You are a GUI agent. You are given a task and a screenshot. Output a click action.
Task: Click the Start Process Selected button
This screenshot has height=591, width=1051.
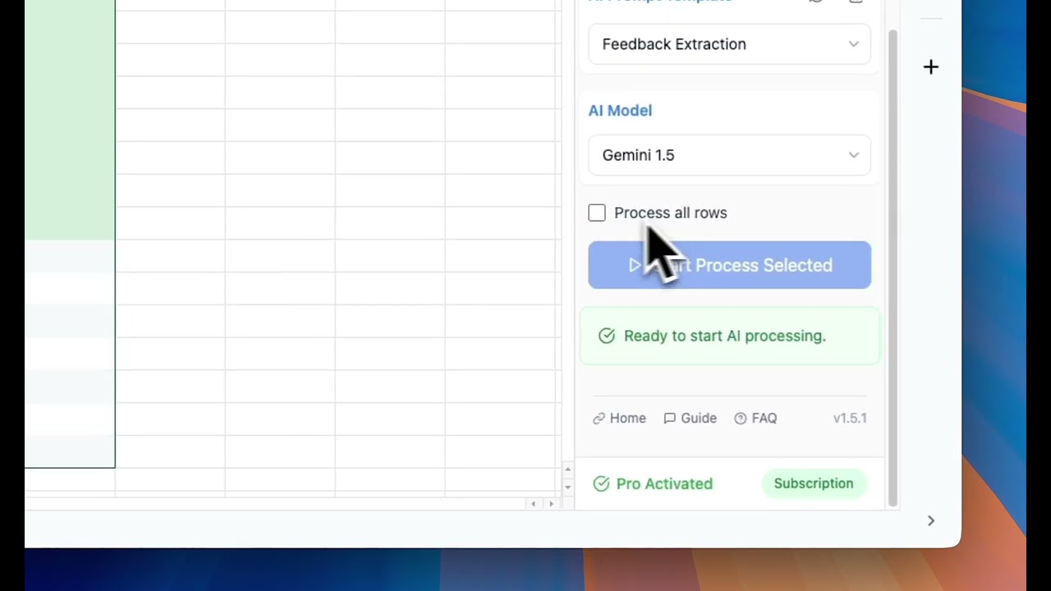(x=729, y=265)
